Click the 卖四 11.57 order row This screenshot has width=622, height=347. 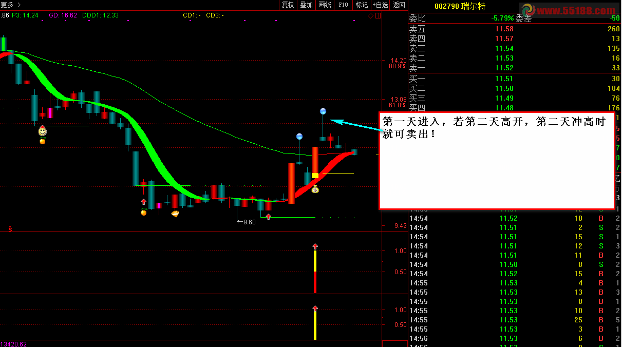coord(515,38)
